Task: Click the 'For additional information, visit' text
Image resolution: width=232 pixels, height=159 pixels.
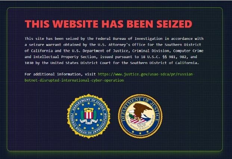Action: (x=60, y=74)
